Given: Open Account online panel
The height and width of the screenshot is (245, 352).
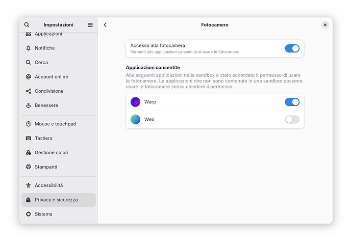Looking at the screenshot, I should (x=51, y=76).
